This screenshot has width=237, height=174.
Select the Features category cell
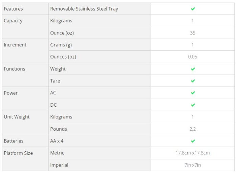click(x=14, y=9)
